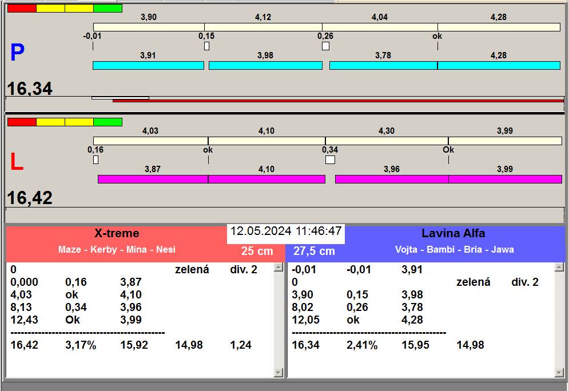The image size is (569, 391).
Task: Select the cyan 3,91 segment bar
Action: 148,66
